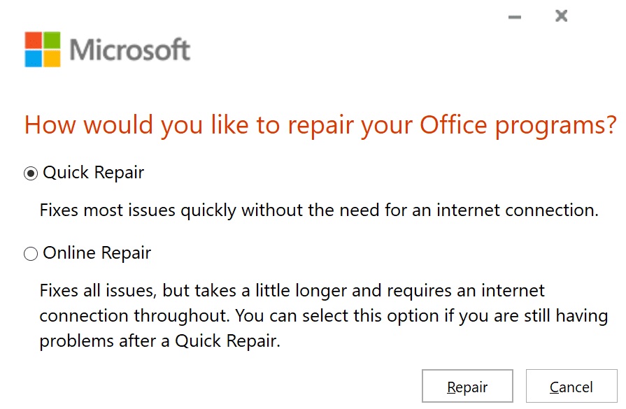The width and height of the screenshot is (626, 409).
Task: Click the gray Microsoft wordmark text
Action: coord(130,50)
